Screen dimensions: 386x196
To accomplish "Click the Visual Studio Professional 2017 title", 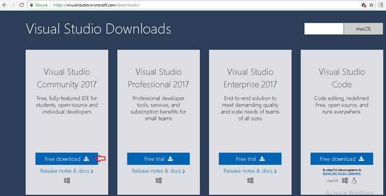I will pyautogui.click(x=159, y=78).
